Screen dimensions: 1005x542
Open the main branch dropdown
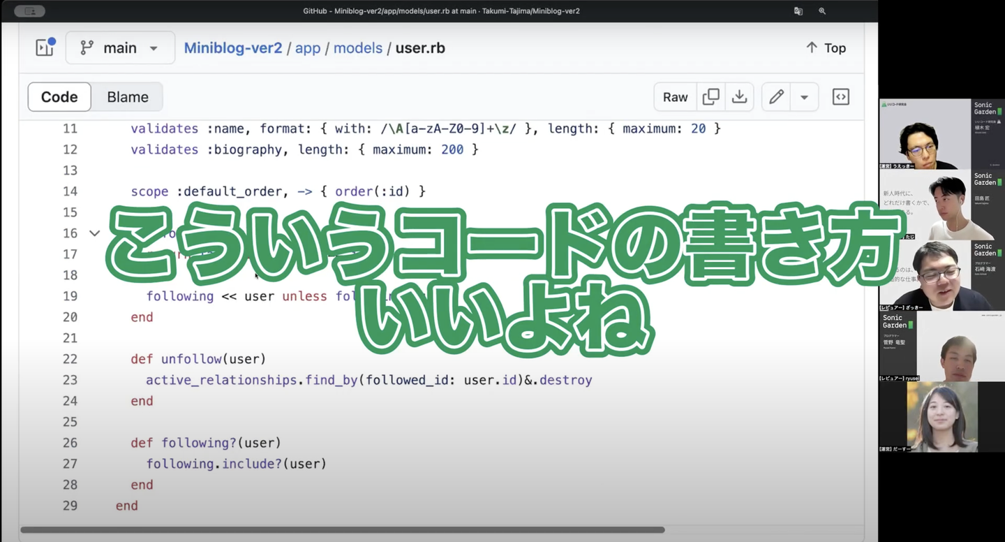pyautogui.click(x=120, y=48)
